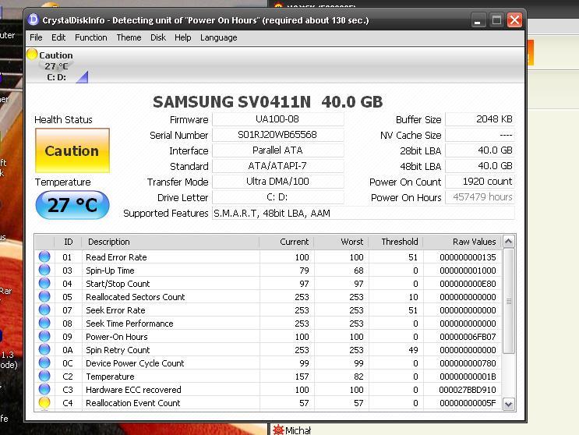
Task: Click the blue status icon for Read Error Rate
Action: click(44, 256)
